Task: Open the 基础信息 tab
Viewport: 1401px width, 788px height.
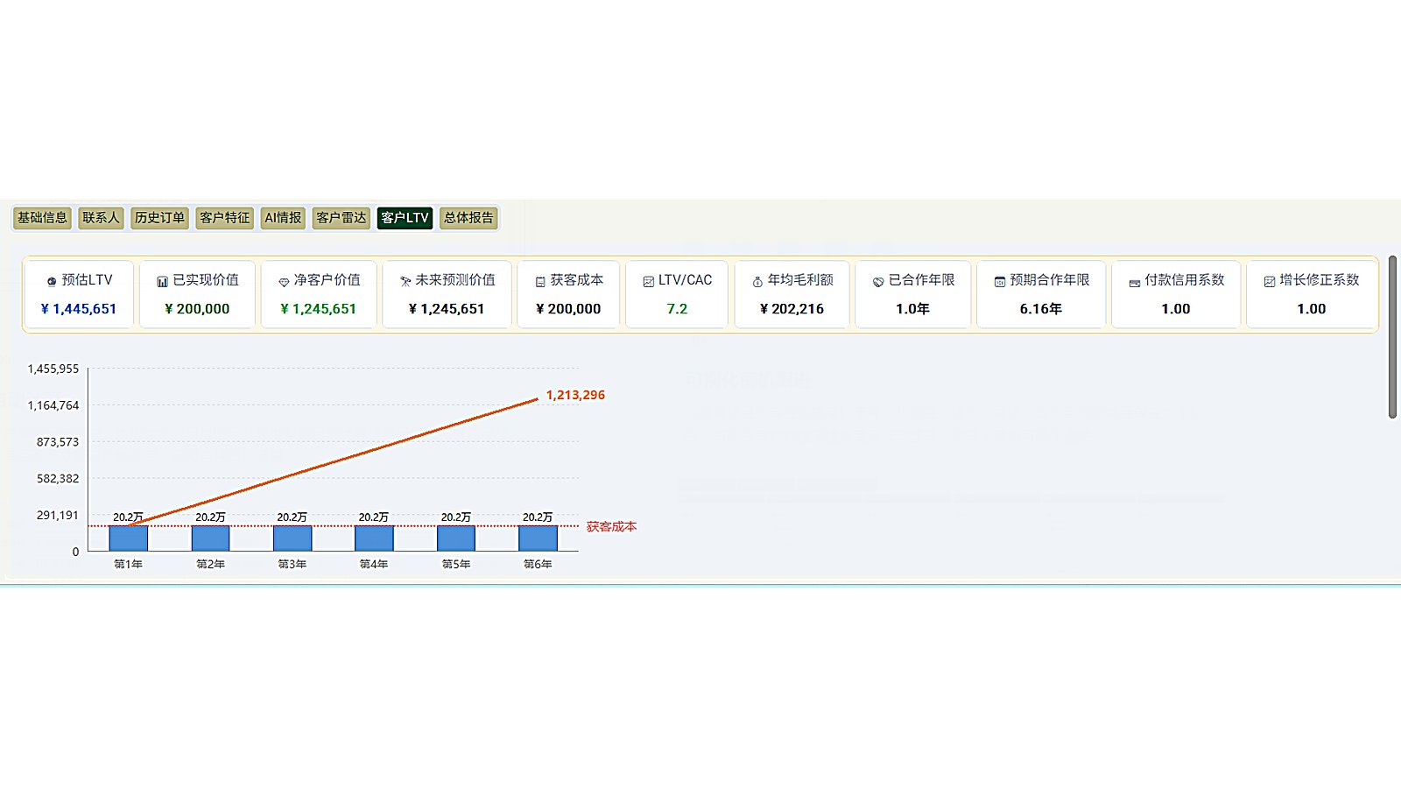Action: coord(42,218)
